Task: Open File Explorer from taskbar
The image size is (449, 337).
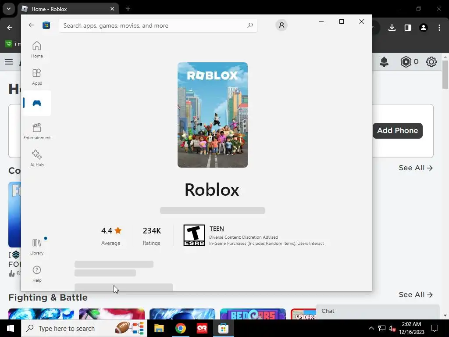Action: 159,328
